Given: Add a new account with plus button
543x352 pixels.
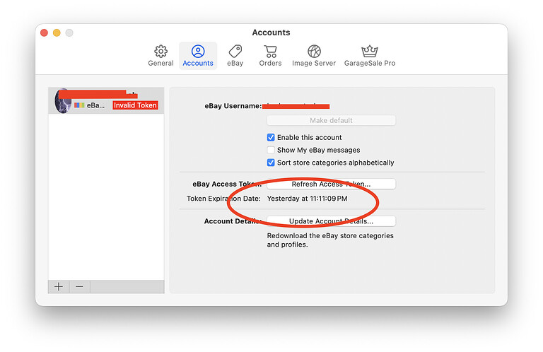Looking at the screenshot, I should click(x=59, y=287).
